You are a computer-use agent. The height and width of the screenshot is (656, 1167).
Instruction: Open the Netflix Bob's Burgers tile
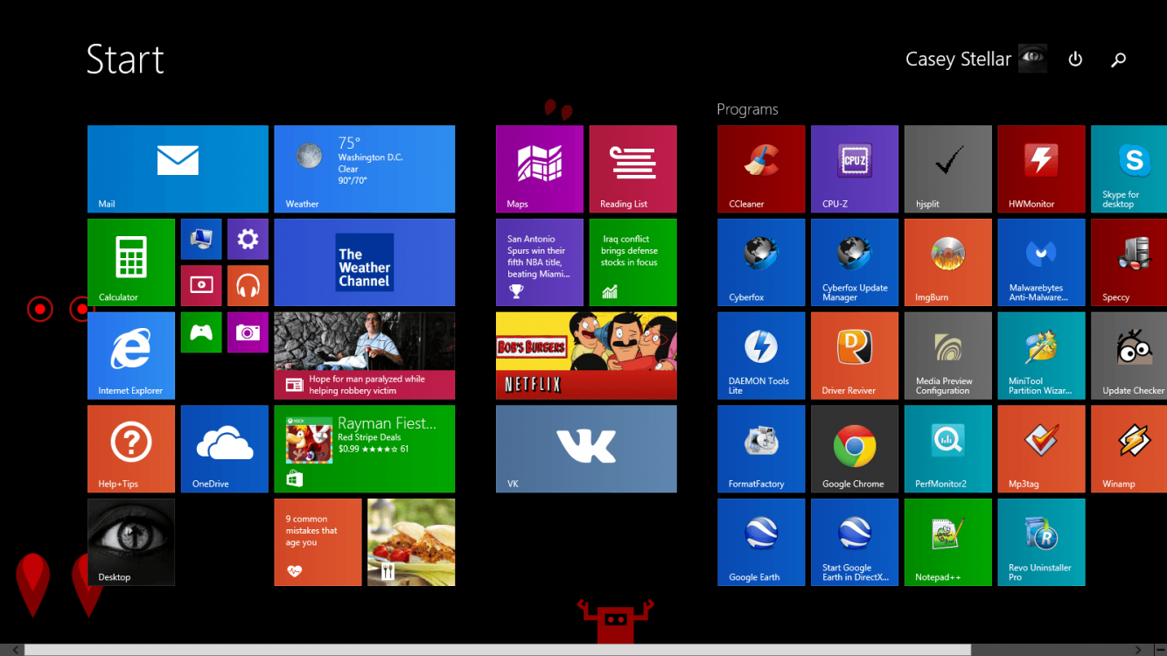point(586,356)
